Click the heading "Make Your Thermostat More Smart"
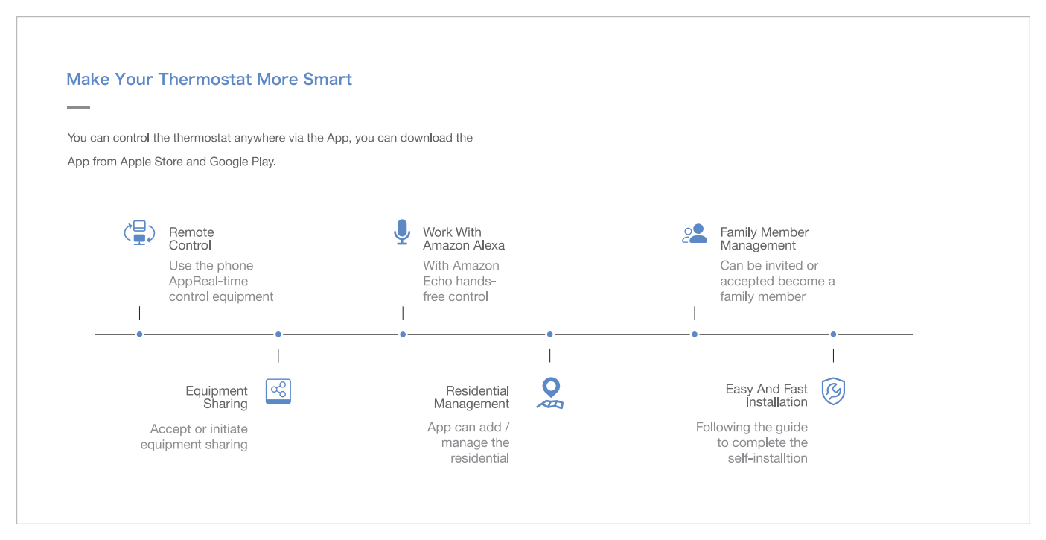The image size is (1046, 540). [x=209, y=80]
